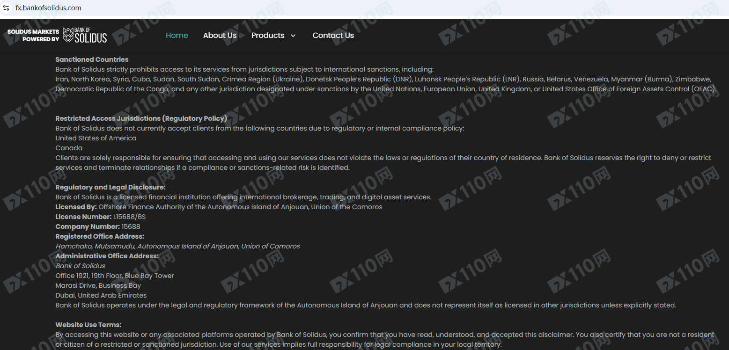Viewport: 729px width, 350px height.
Task: Click the Administrative Office Address label
Action: [107, 256]
